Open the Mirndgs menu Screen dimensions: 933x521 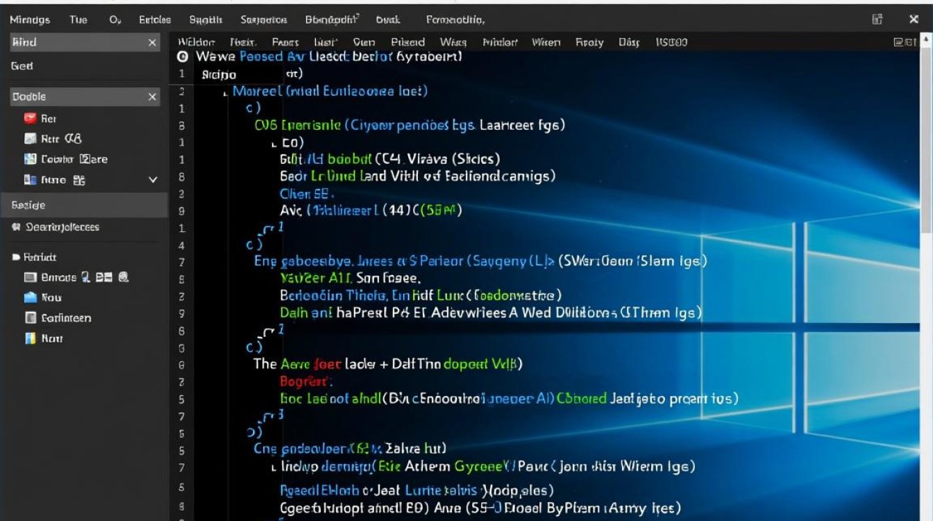[30, 20]
